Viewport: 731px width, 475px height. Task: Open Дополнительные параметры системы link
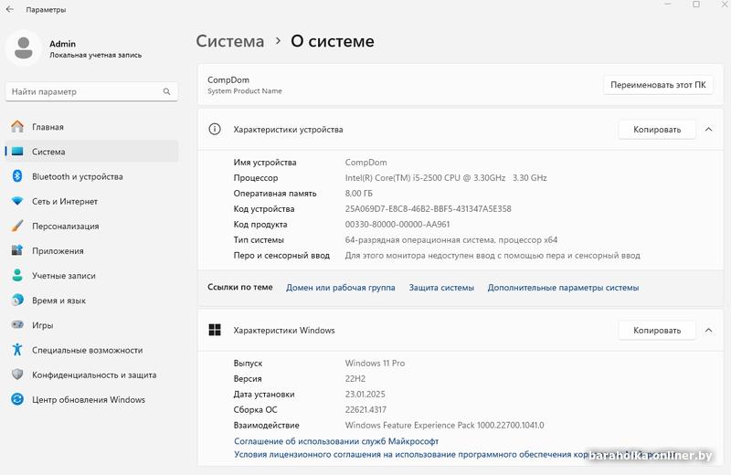(563, 288)
